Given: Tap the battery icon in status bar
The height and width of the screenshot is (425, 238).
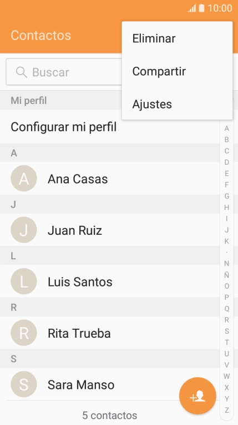Looking at the screenshot, I should pos(201,8).
